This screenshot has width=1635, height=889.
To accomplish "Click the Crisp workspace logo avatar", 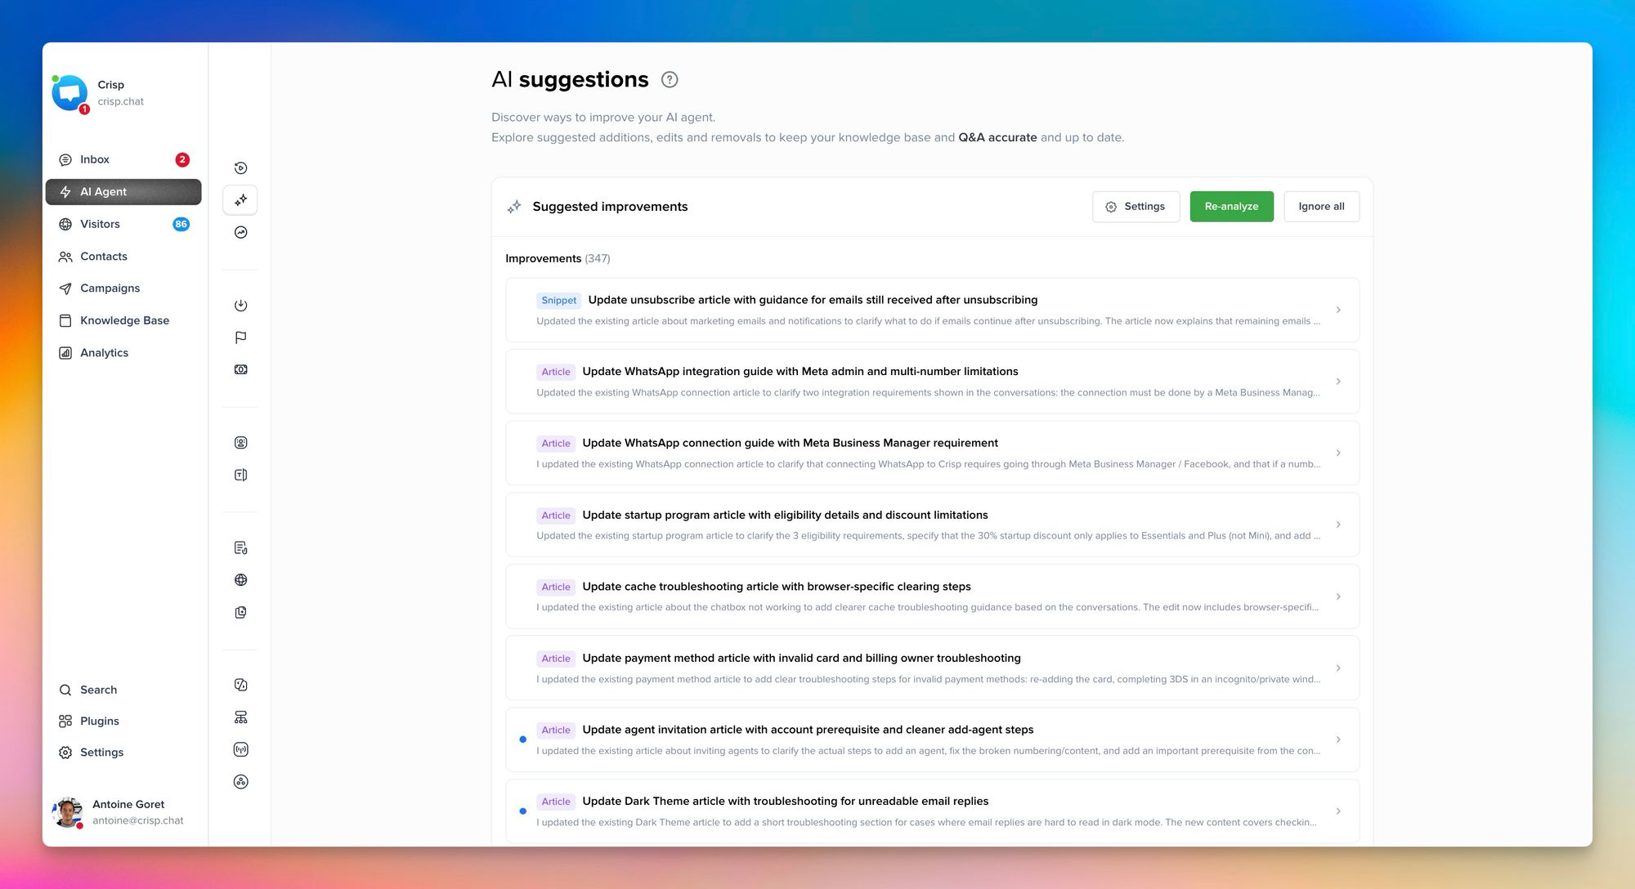I will point(69,93).
